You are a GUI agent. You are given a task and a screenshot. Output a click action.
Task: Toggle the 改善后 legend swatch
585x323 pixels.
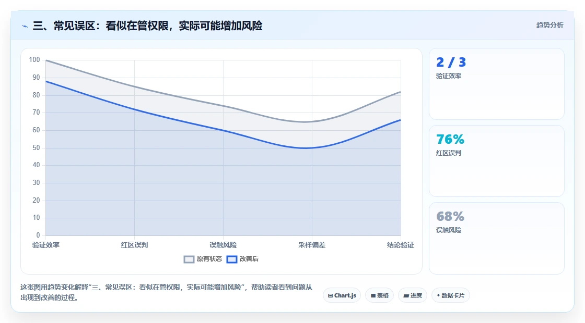point(232,259)
